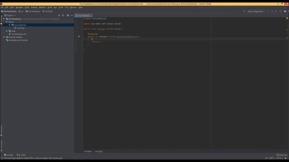Screen dimensions: 289x162
Task: Click YouTubeSeries package breadcrumb in navigation bar
Action: pos(33,11)
